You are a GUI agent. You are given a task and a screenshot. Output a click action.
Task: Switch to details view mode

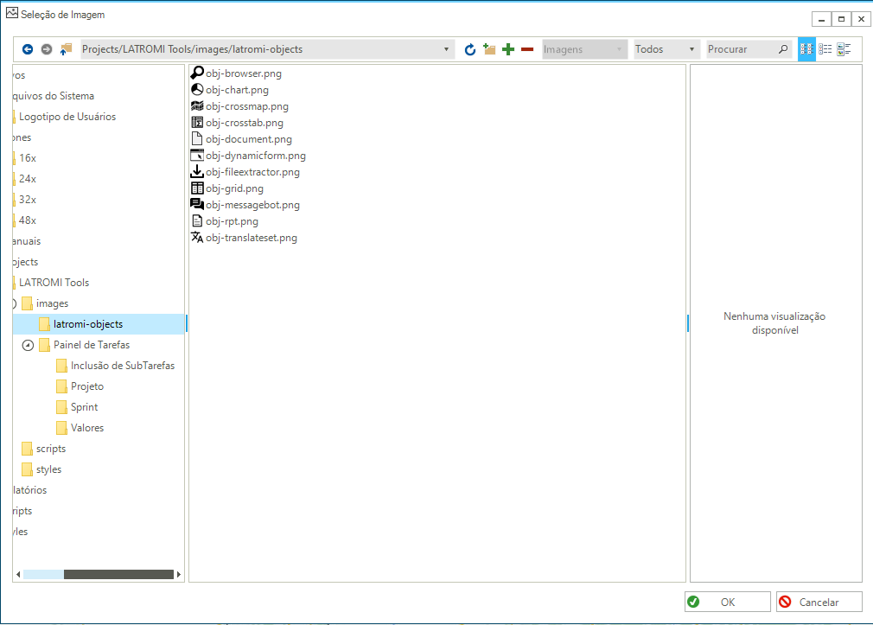[844, 50]
